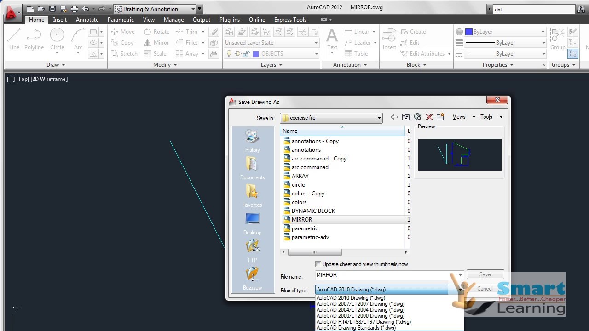The height and width of the screenshot is (331, 589).
Task: Toggle layer lock padlock icon
Action: [246, 54]
